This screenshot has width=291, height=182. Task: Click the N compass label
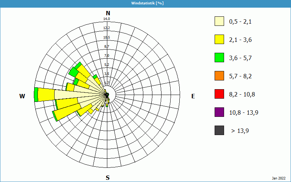(108, 13)
